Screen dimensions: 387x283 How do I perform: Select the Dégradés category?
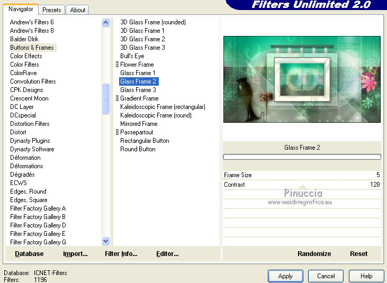(22, 175)
